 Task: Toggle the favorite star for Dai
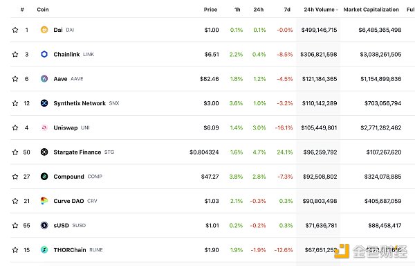(x=15, y=30)
